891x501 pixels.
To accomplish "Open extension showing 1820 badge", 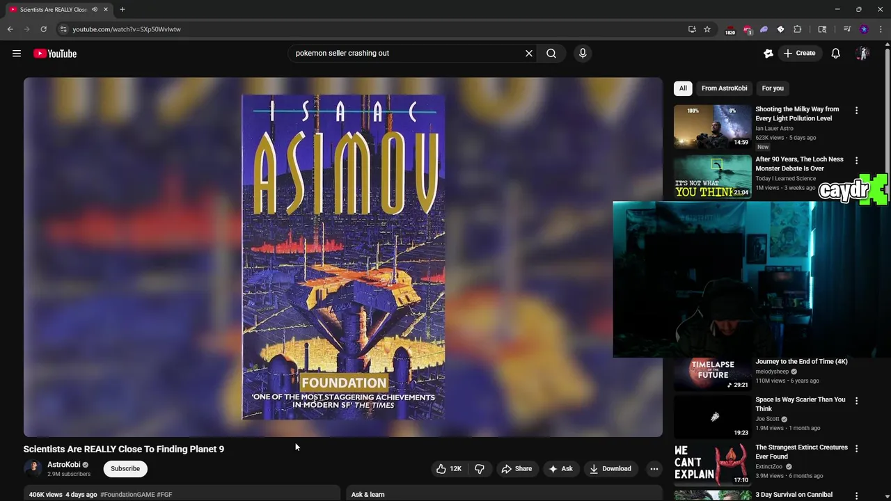I will (730, 30).
